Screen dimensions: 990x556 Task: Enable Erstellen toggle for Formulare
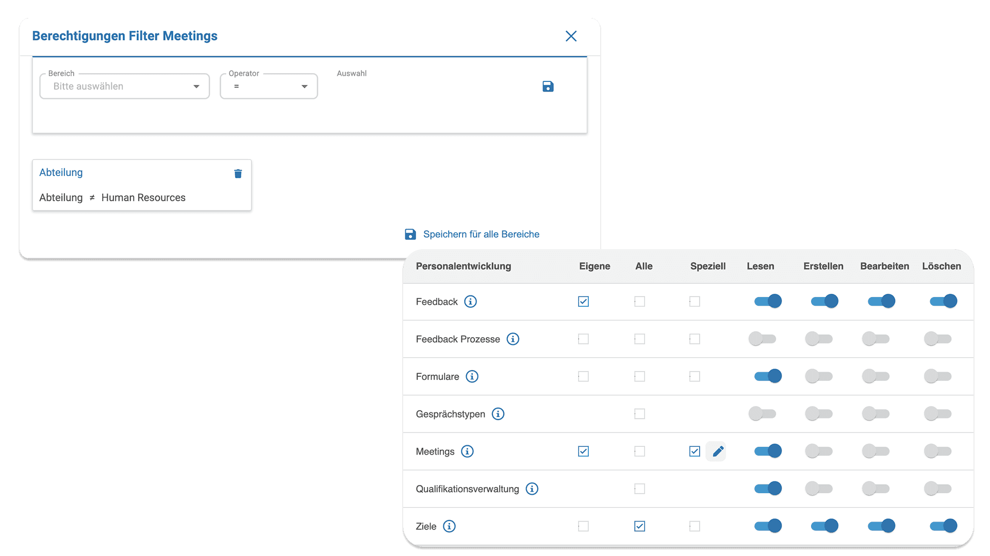click(819, 376)
